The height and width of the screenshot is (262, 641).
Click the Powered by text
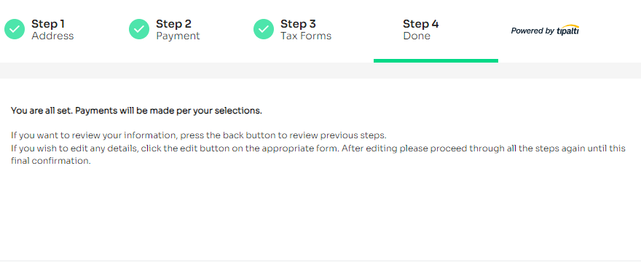[532, 31]
